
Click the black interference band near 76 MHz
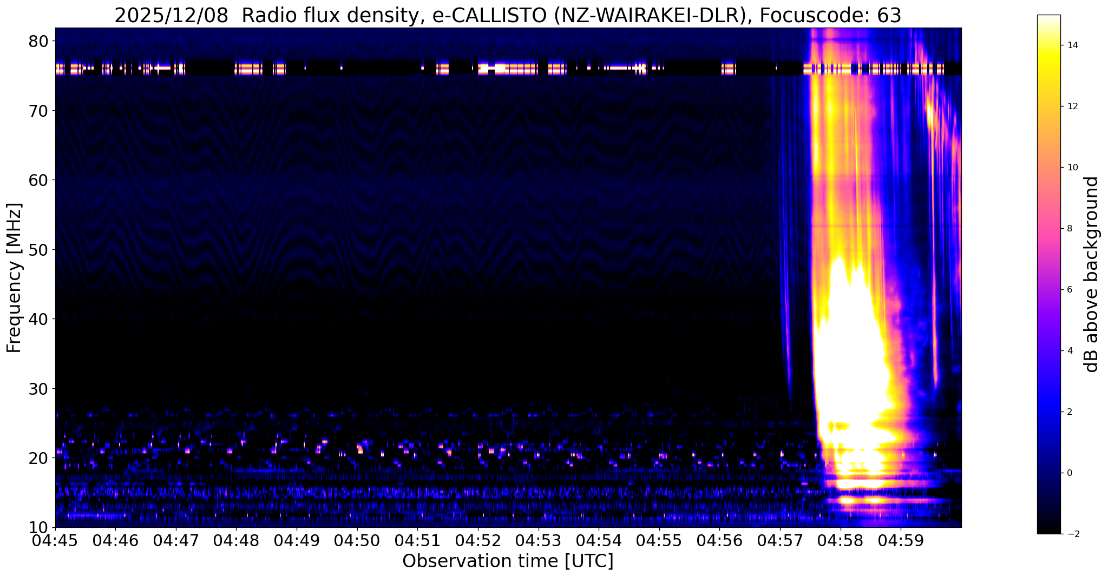tap(508, 68)
